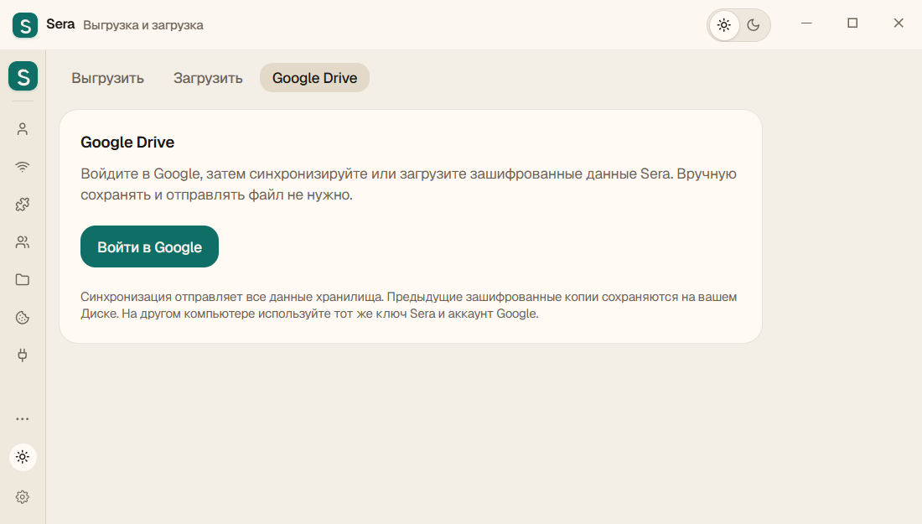This screenshot has width=922, height=524.
Task: Open the folder icon in sidebar
Action: click(23, 279)
